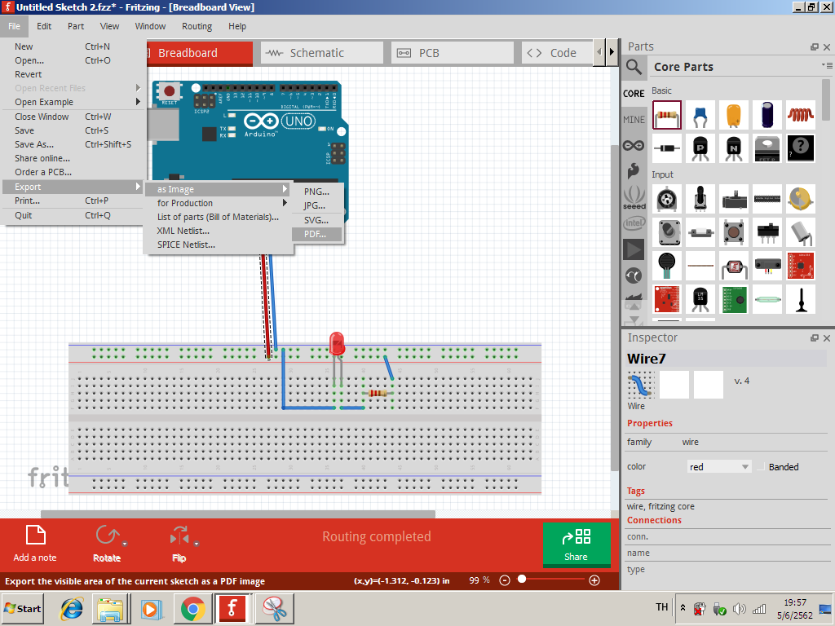
Task: Select the CORE parts bin
Action: (634, 93)
